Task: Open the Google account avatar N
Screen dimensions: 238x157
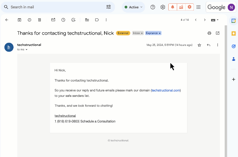Action: (231, 7)
